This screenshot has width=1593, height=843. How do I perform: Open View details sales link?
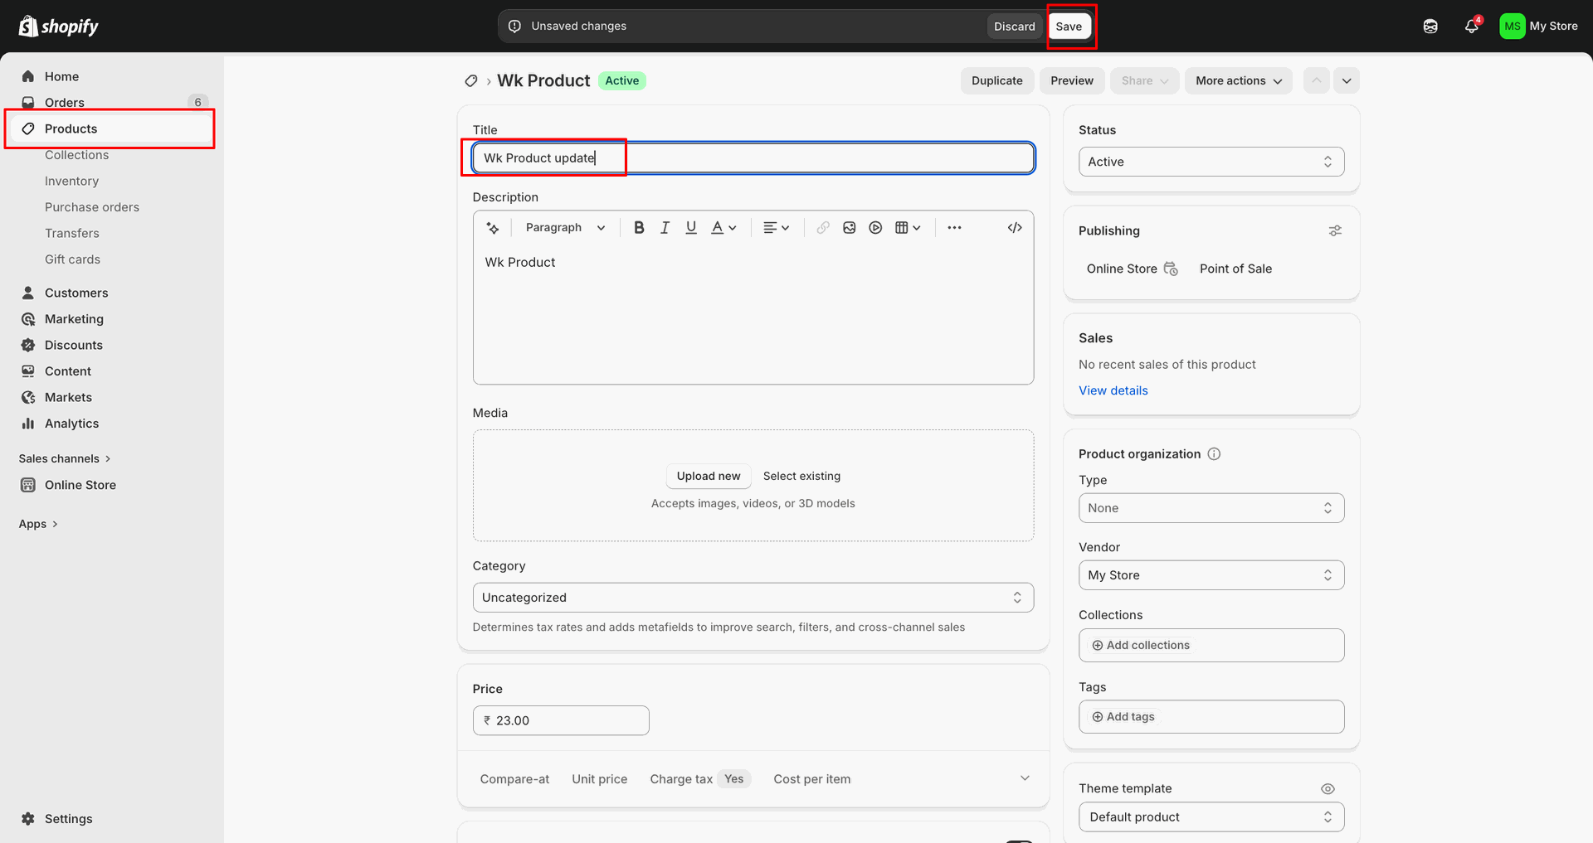(1113, 390)
